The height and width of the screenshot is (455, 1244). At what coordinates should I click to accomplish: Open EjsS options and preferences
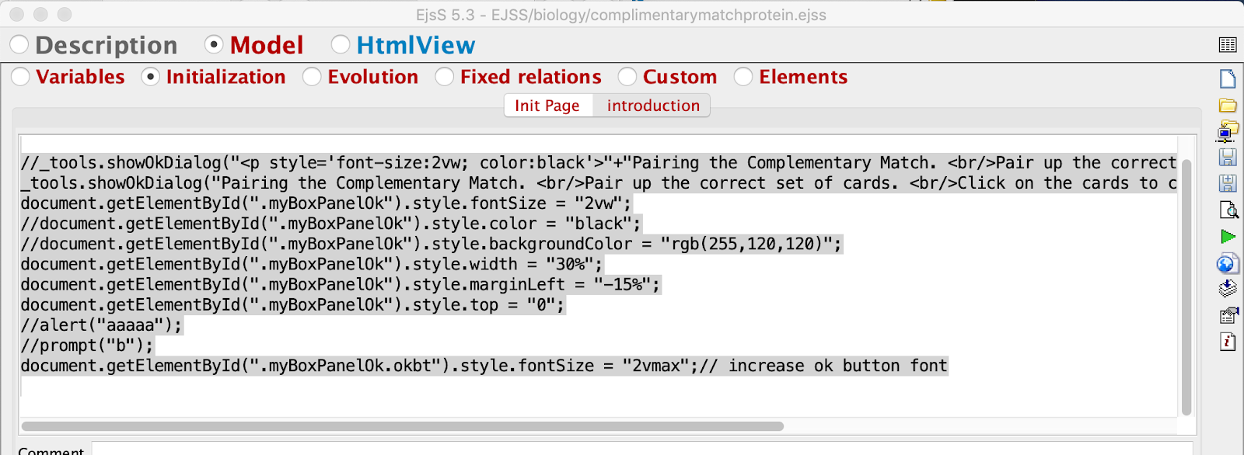pos(1228,315)
